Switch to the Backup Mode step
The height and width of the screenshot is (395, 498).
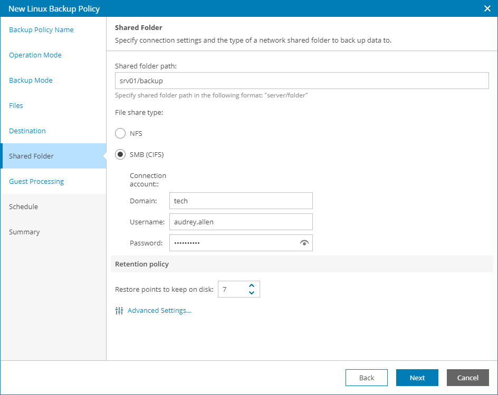click(31, 80)
